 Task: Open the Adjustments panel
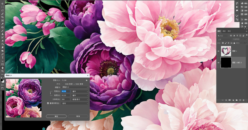pos(244,23)
